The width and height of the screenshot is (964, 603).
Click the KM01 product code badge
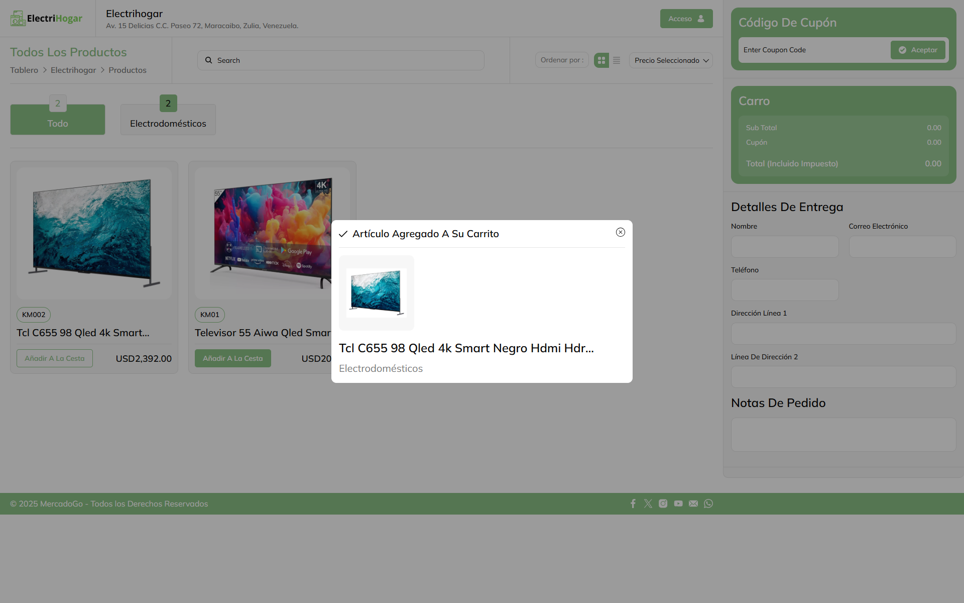[x=210, y=315]
